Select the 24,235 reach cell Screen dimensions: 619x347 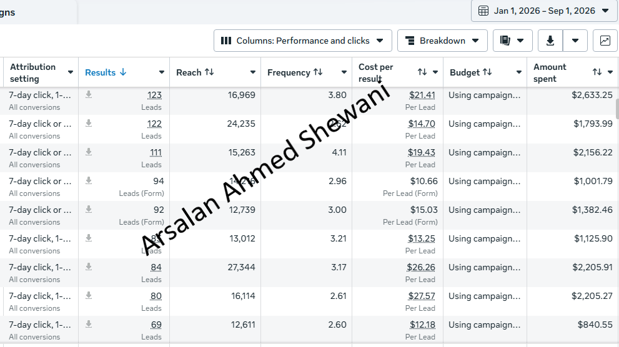pos(241,124)
